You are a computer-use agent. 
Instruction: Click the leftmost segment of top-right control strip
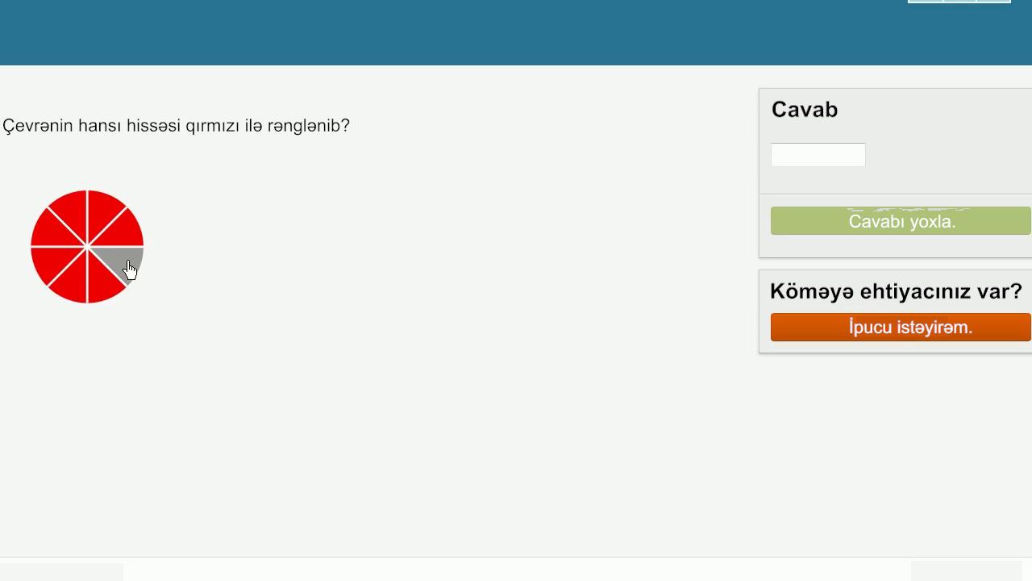point(926,2)
